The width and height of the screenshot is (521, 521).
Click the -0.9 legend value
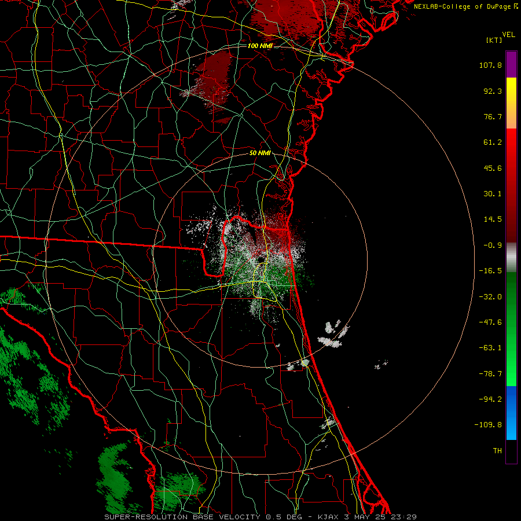click(493, 245)
